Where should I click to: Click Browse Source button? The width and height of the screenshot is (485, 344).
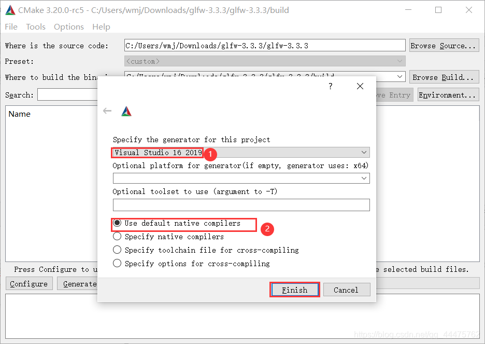pos(444,46)
